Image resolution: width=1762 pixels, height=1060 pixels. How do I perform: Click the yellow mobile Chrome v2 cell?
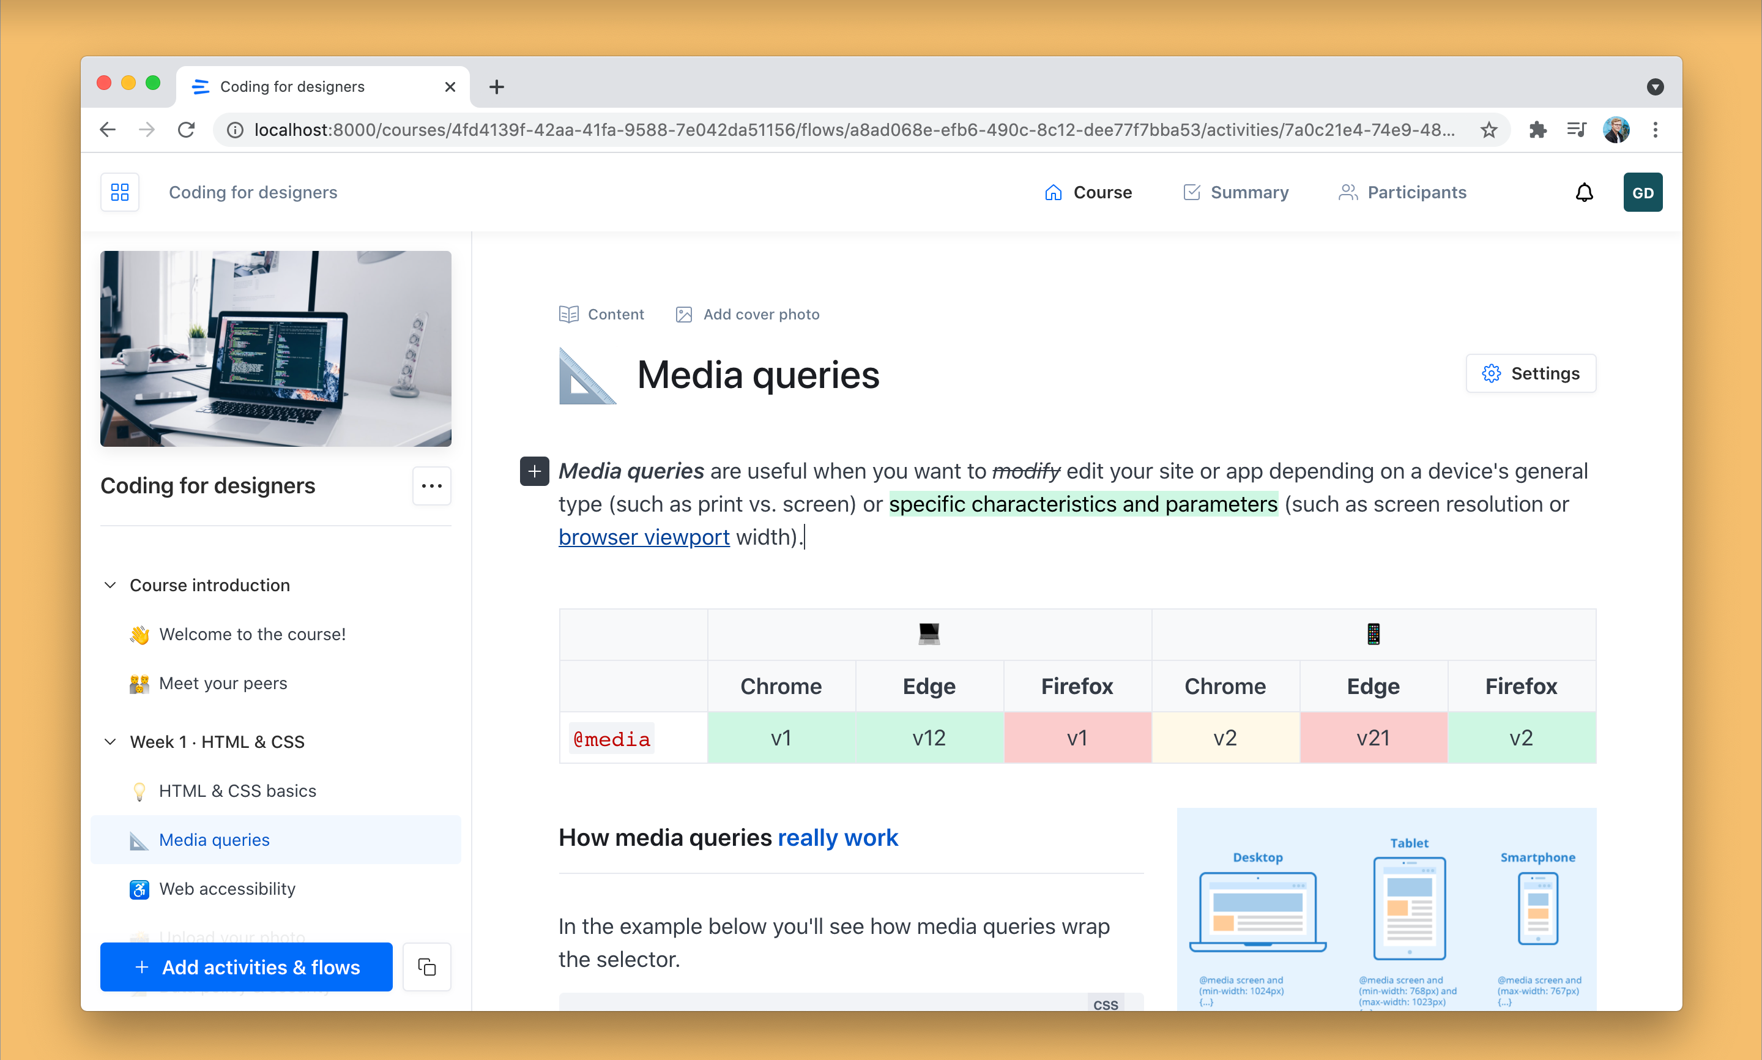[x=1225, y=738]
